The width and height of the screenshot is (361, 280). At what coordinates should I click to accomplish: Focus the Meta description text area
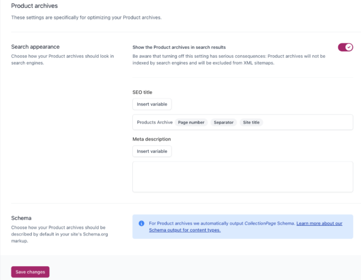[x=242, y=176]
